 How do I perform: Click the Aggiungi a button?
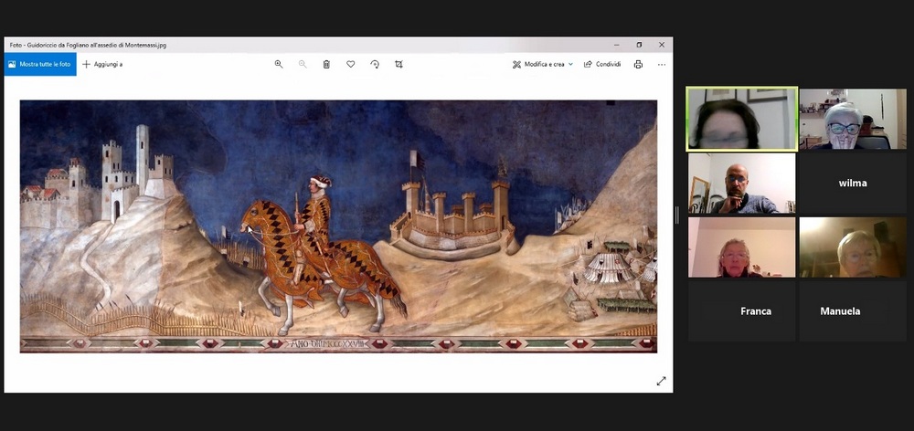102,64
